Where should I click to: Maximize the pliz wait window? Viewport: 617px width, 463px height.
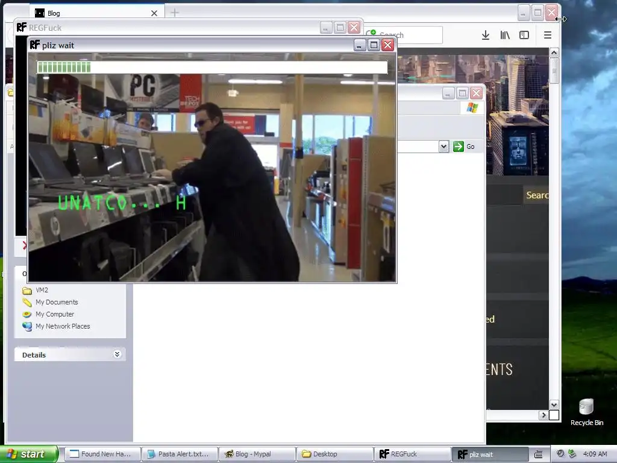coord(374,45)
